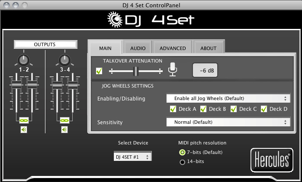Click the "JOG WHEELS SETTINGS" heading
302x182 pixels.
coord(128,86)
